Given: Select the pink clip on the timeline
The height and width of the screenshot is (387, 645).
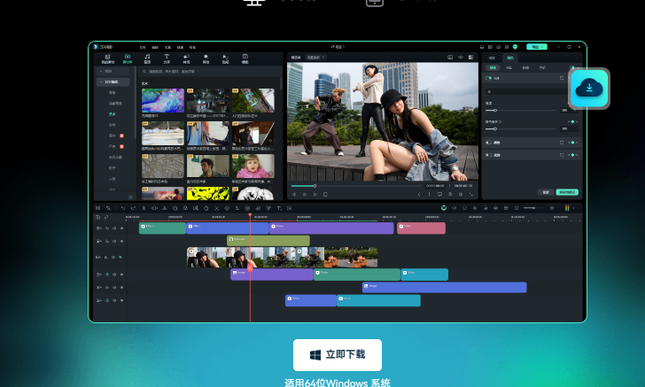Looking at the screenshot, I should (421, 228).
